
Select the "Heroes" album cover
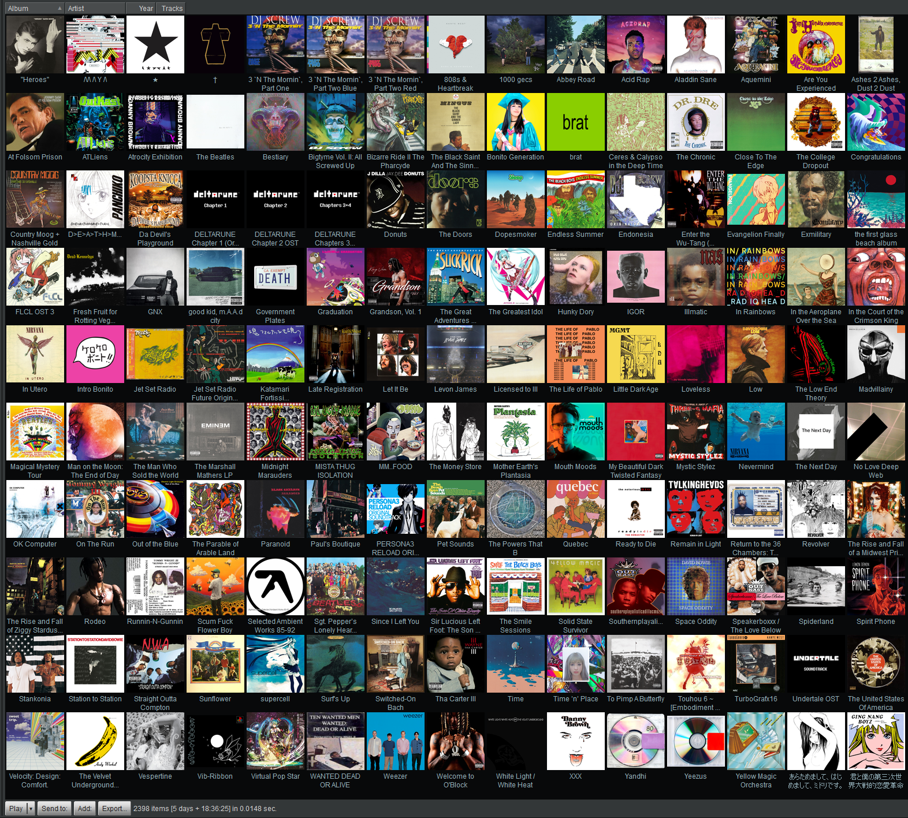(35, 44)
